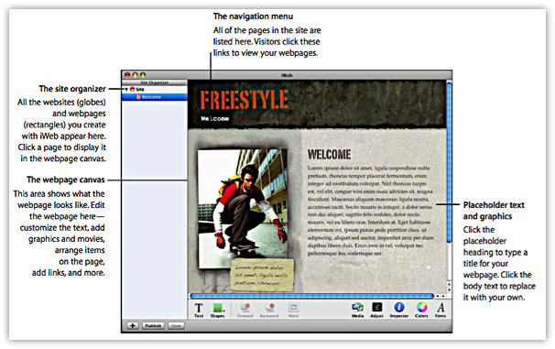Click the vertical canvas scrollbar

point(449,184)
